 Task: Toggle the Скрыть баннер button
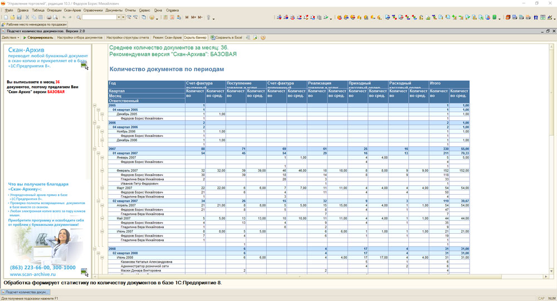click(196, 37)
